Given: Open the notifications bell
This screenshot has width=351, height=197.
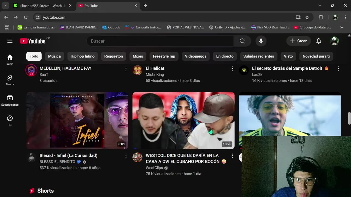Looking at the screenshot, I should tap(319, 41).
